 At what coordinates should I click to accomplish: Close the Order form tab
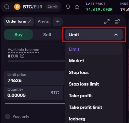pos(29,22)
